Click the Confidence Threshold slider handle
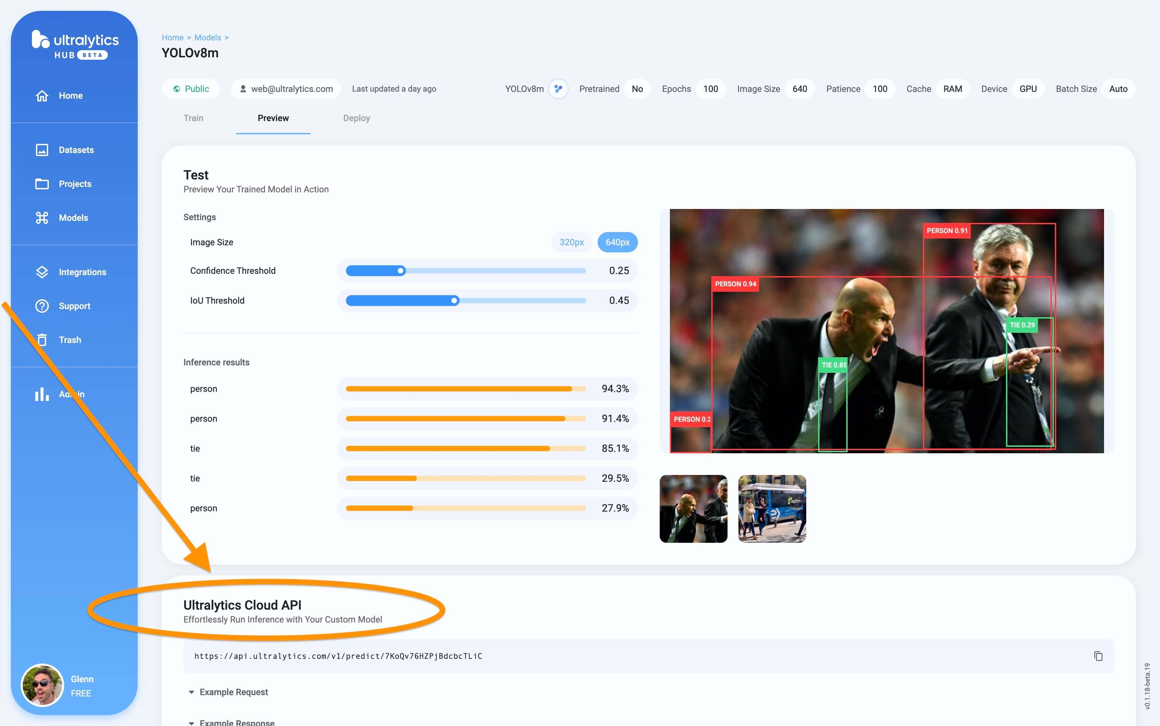The height and width of the screenshot is (726, 1160). (401, 271)
